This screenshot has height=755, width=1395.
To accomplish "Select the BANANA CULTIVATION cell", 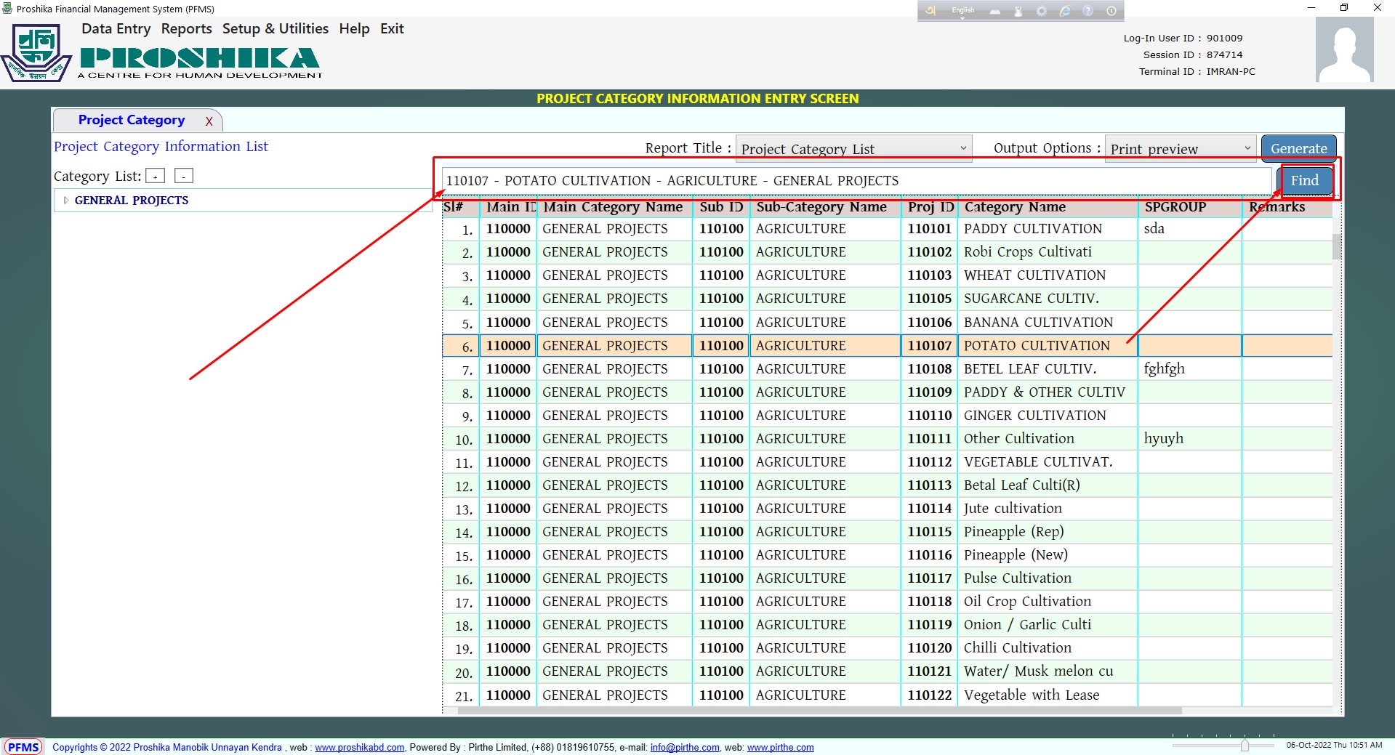I will (1048, 322).
